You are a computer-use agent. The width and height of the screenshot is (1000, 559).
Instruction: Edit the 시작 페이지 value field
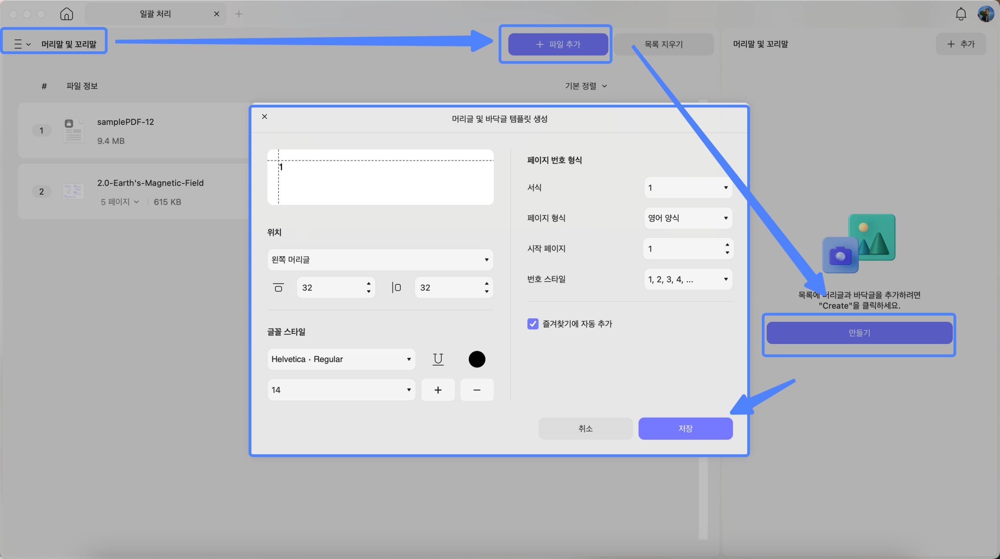[683, 248]
